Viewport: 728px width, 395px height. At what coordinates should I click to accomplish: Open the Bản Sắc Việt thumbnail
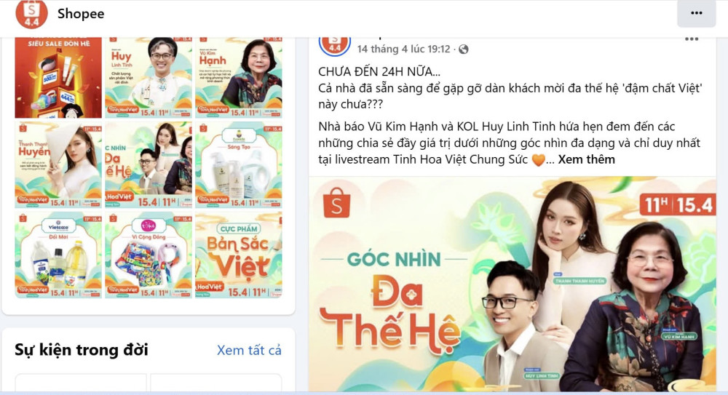coord(239,255)
